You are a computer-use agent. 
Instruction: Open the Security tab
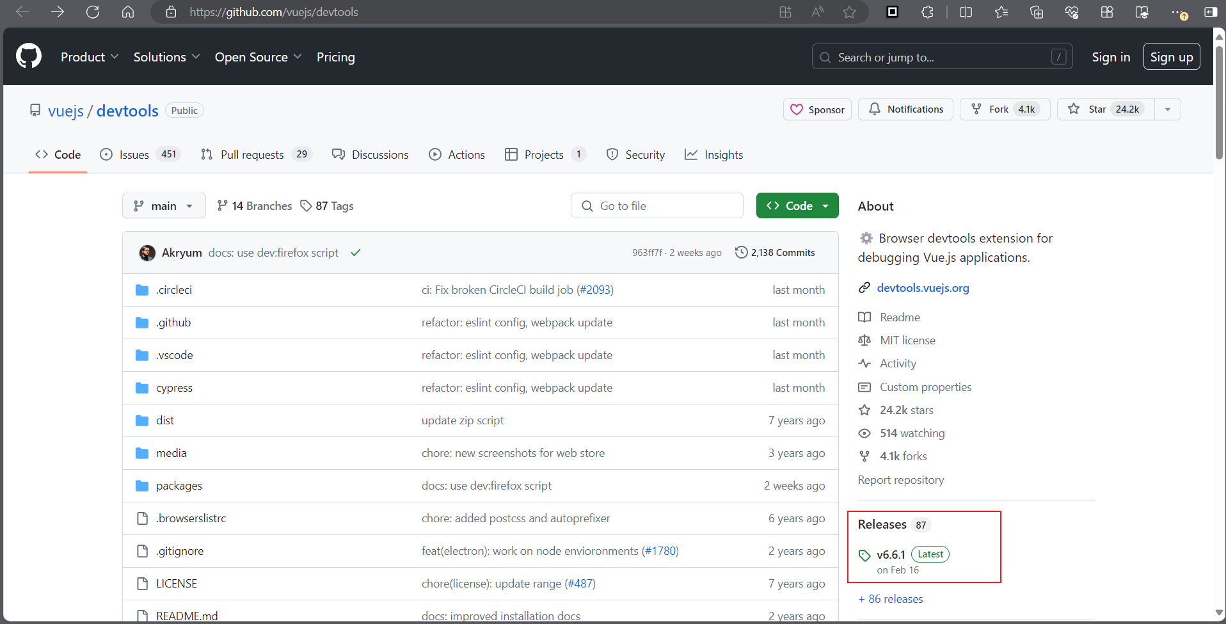pos(635,154)
